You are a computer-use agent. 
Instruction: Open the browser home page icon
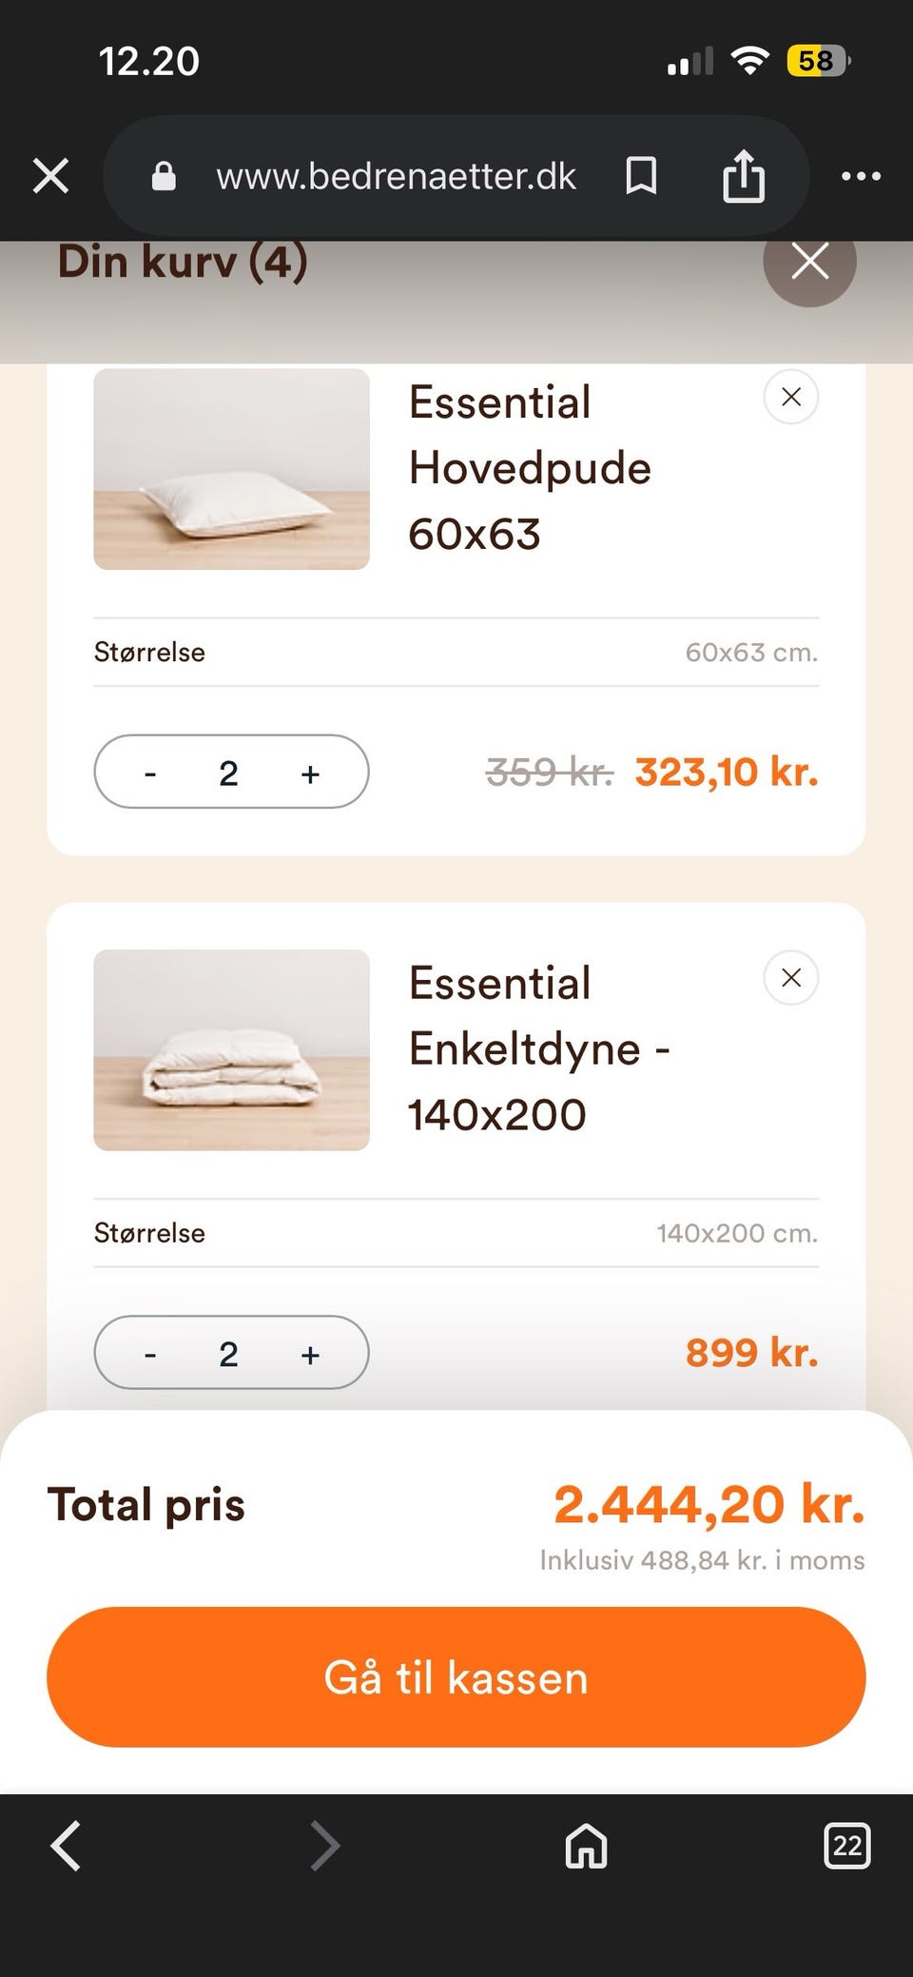point(586,1846)
